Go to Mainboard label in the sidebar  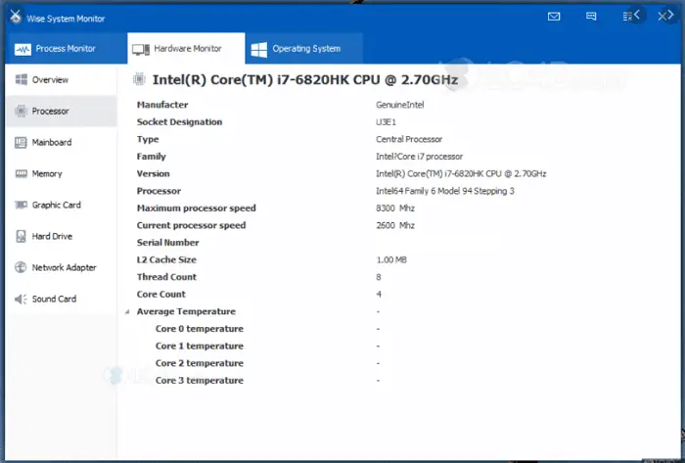pyautogui.click(x=52, y=142)
